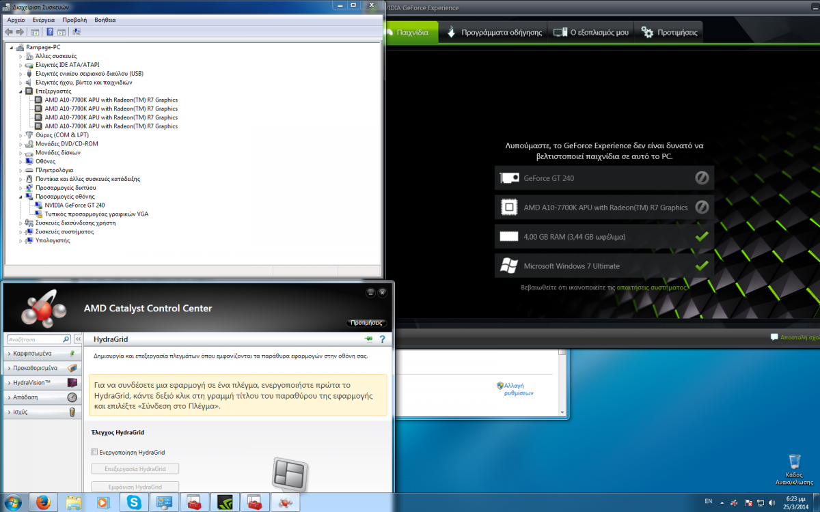Switch to Παιχνίδια tab in GeForce Experience
This screenshot has width=820, height=512.
[412, 32]
